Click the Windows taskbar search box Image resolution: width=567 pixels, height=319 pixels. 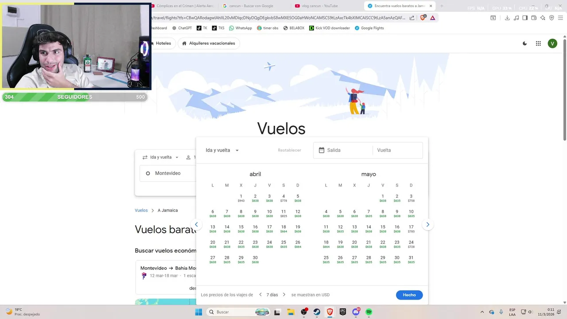(239, 312)
